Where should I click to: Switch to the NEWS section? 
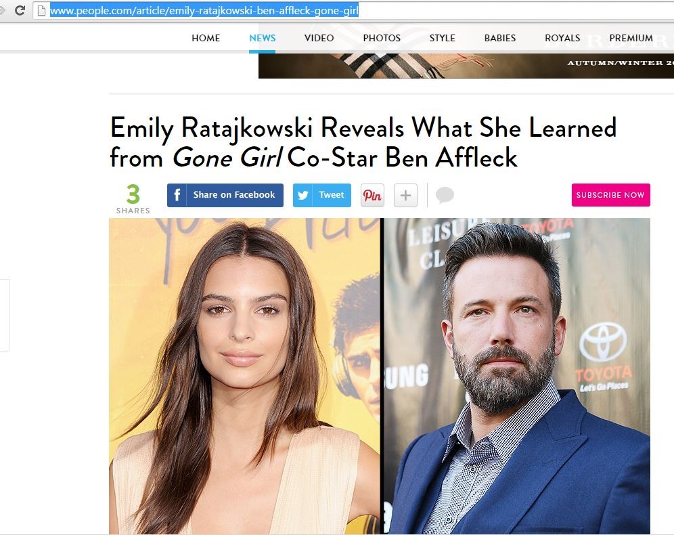(x=262, y=38)
